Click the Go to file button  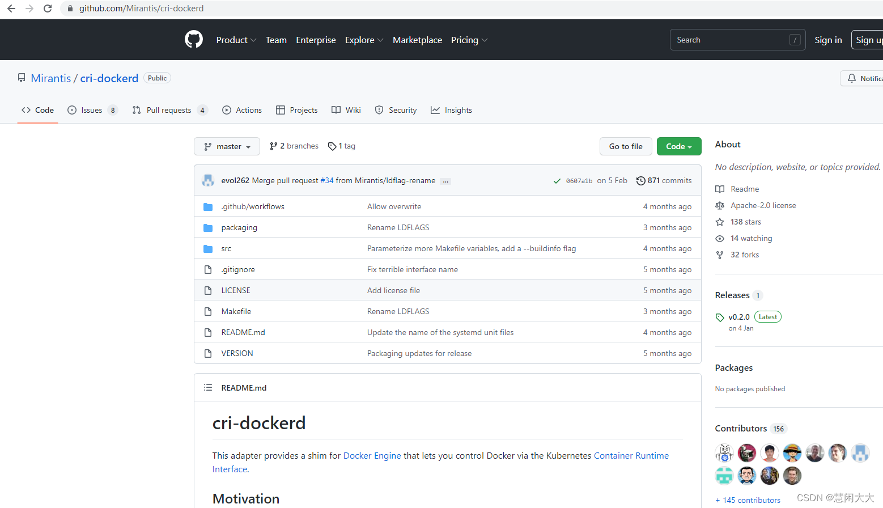(626, 146)
